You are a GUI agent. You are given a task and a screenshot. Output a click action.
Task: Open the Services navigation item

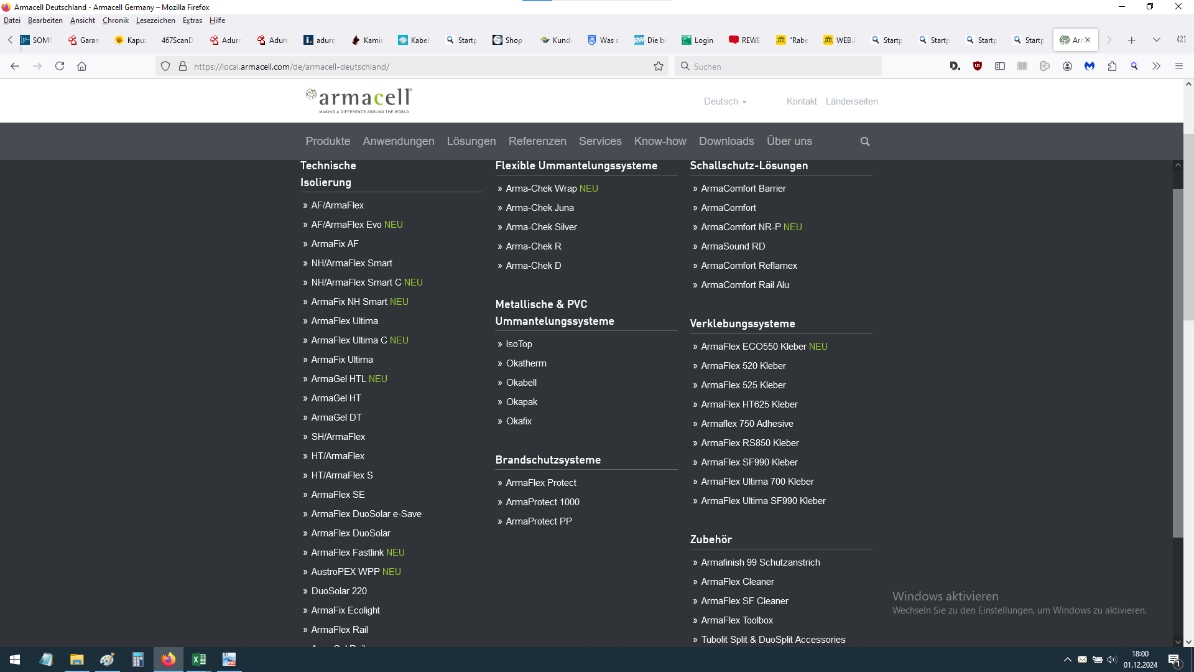point(600,141)
